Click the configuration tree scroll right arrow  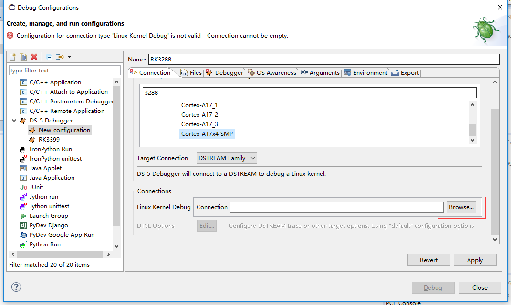[x=108, y=254]
